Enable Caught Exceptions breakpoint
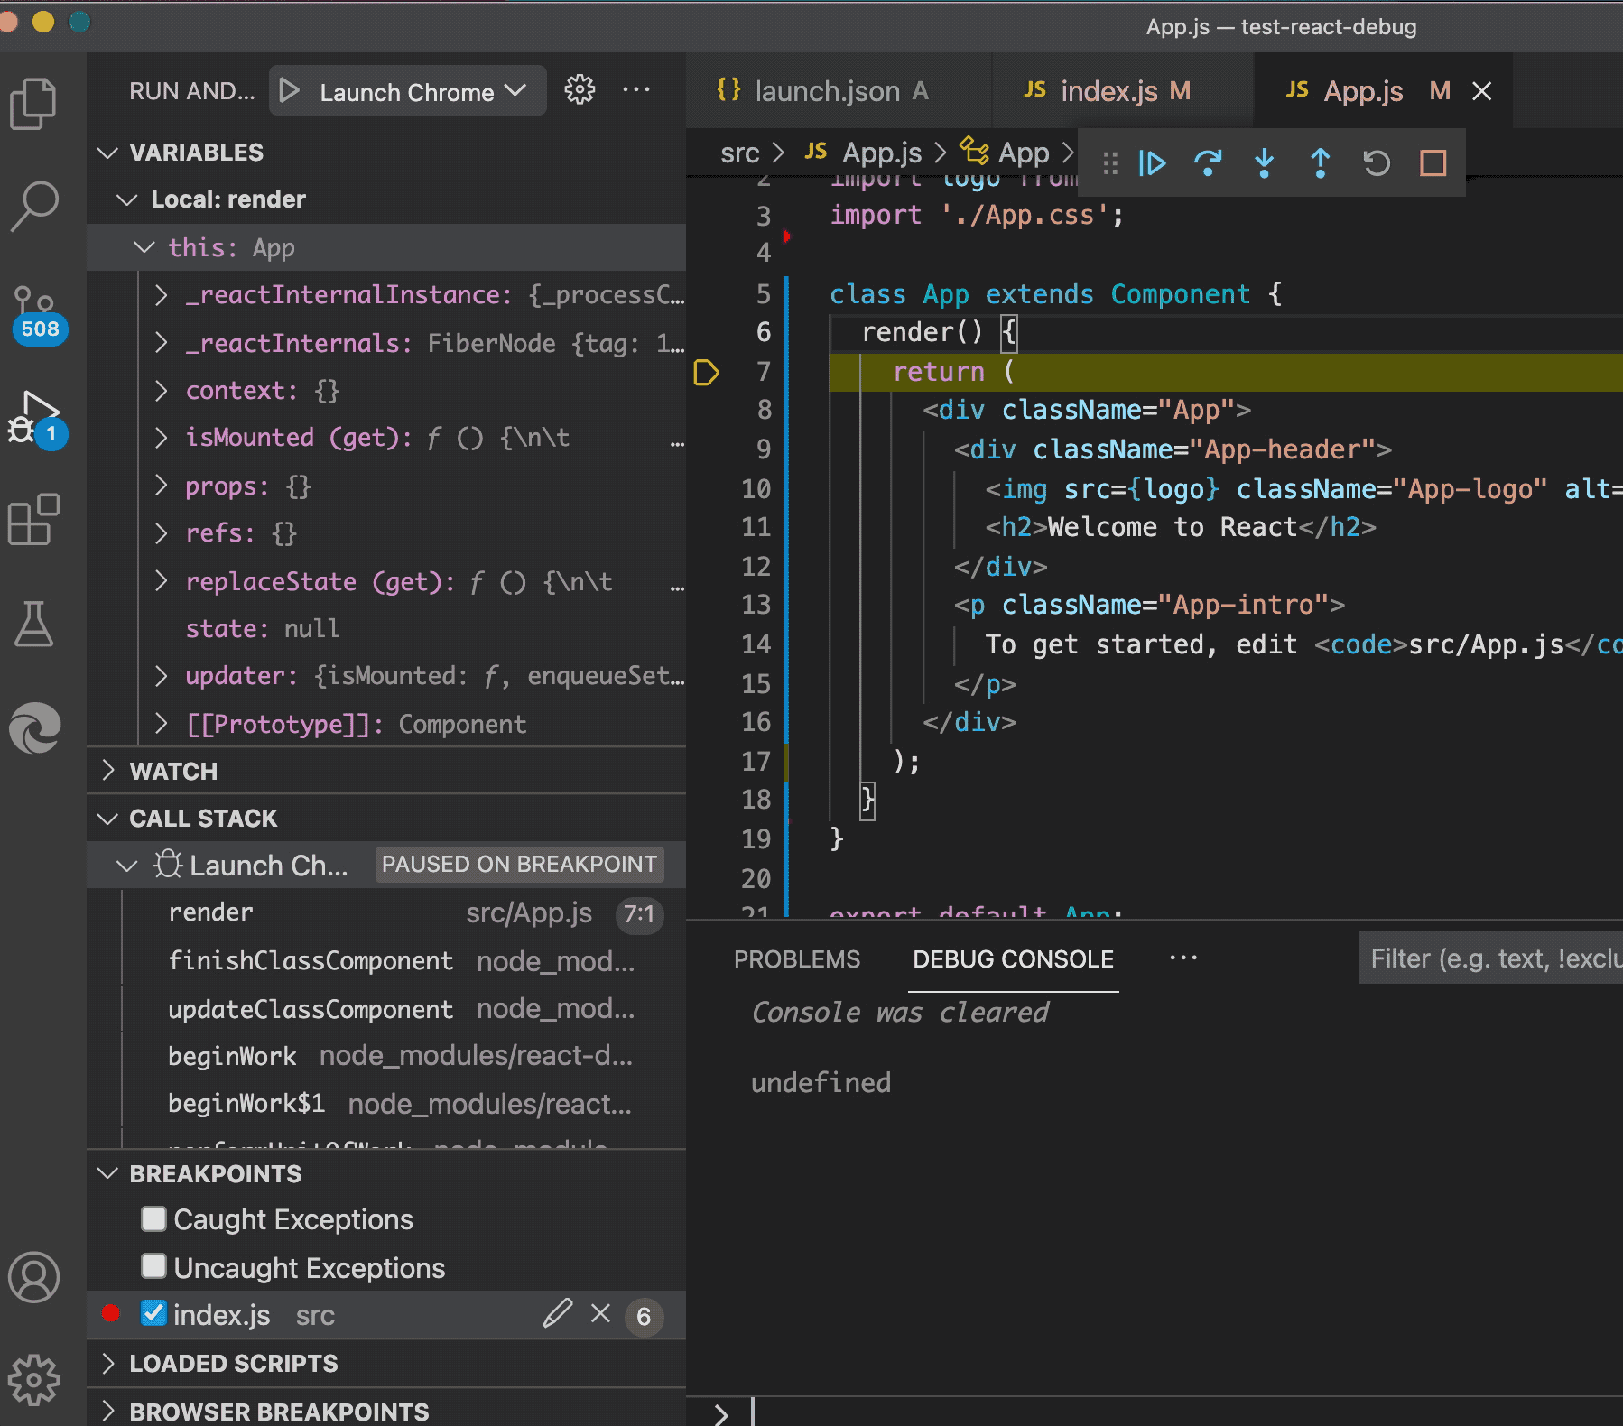The image size is (1623, 1426). coord(154,1219)
